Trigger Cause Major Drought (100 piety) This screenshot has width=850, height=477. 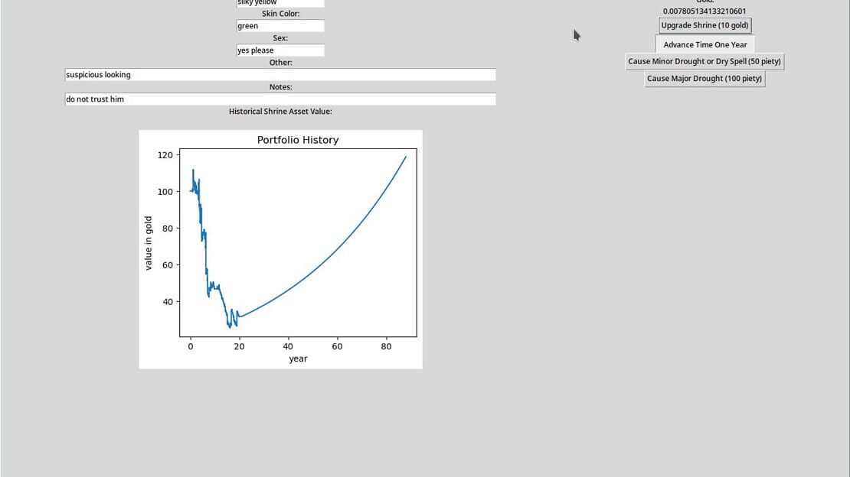(x=705, y=79)
